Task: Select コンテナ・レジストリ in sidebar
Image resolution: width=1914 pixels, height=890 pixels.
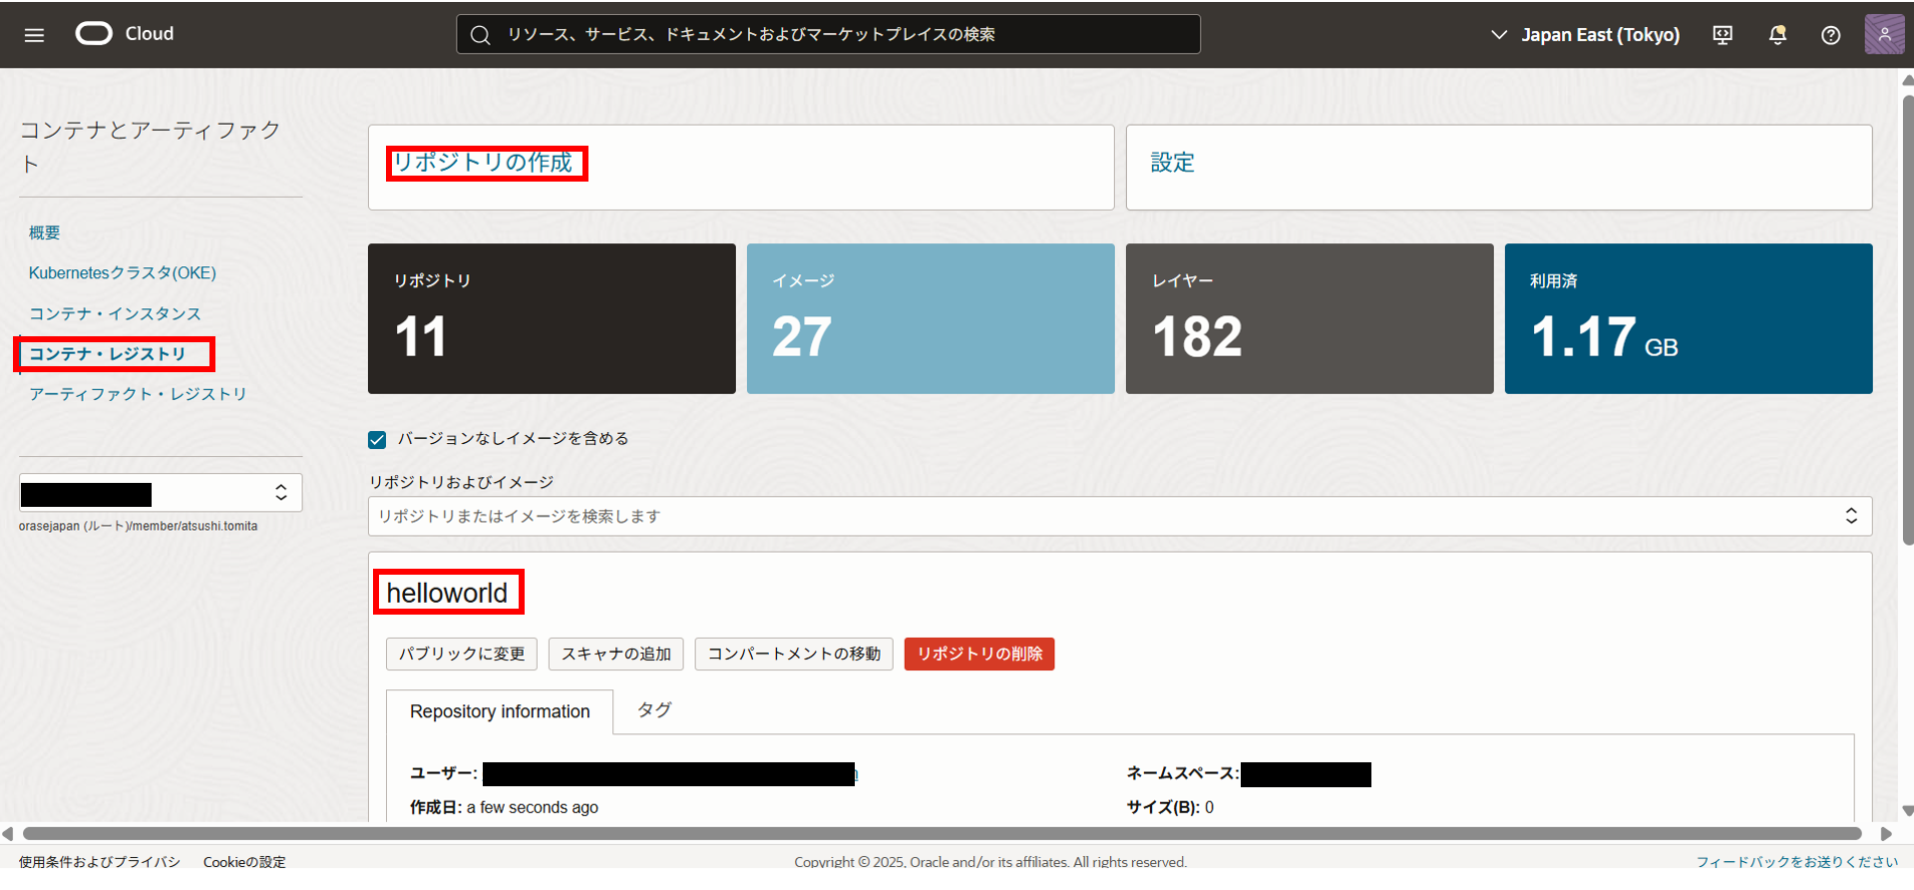Action: [107, 354]
